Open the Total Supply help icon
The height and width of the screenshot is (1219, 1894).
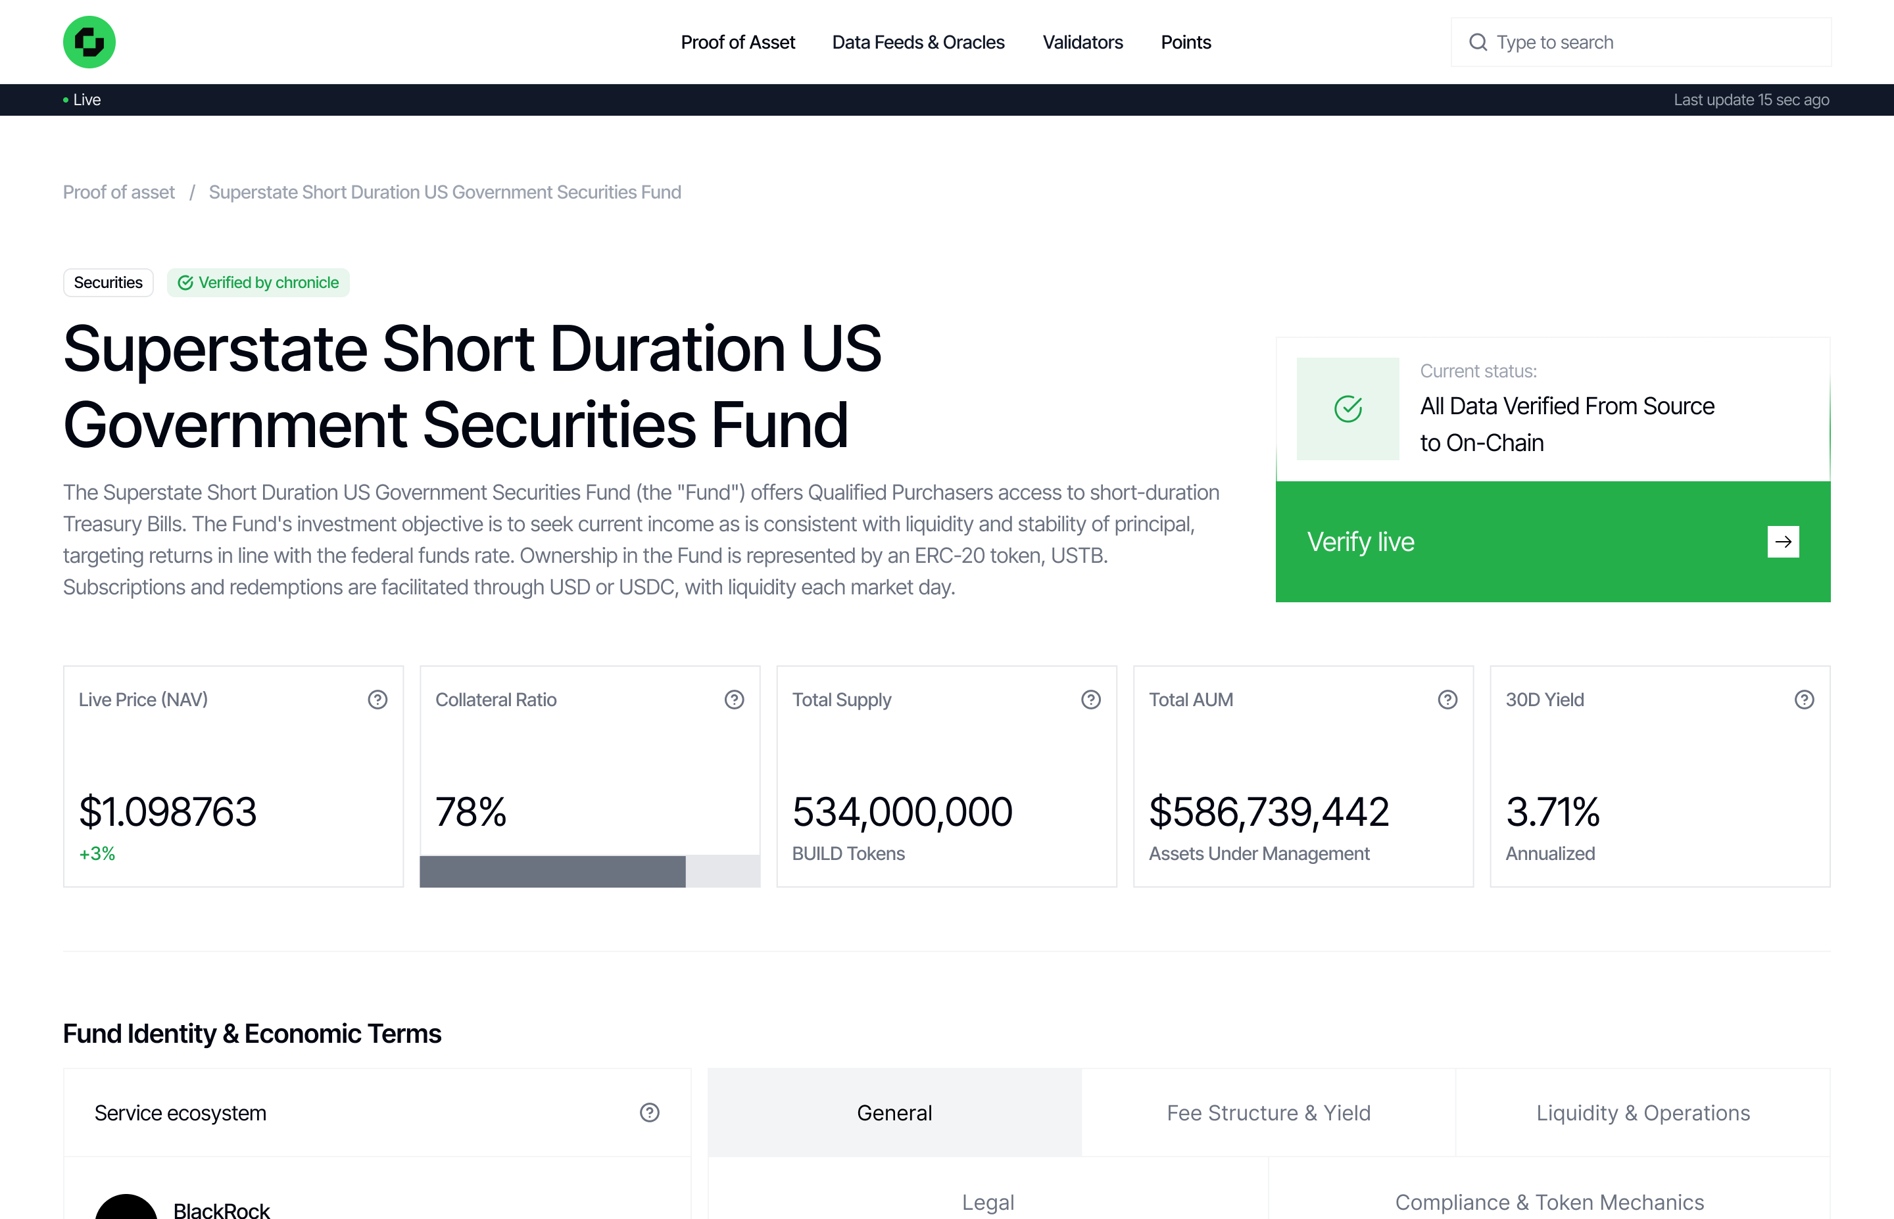click(x=1090, y=699)
